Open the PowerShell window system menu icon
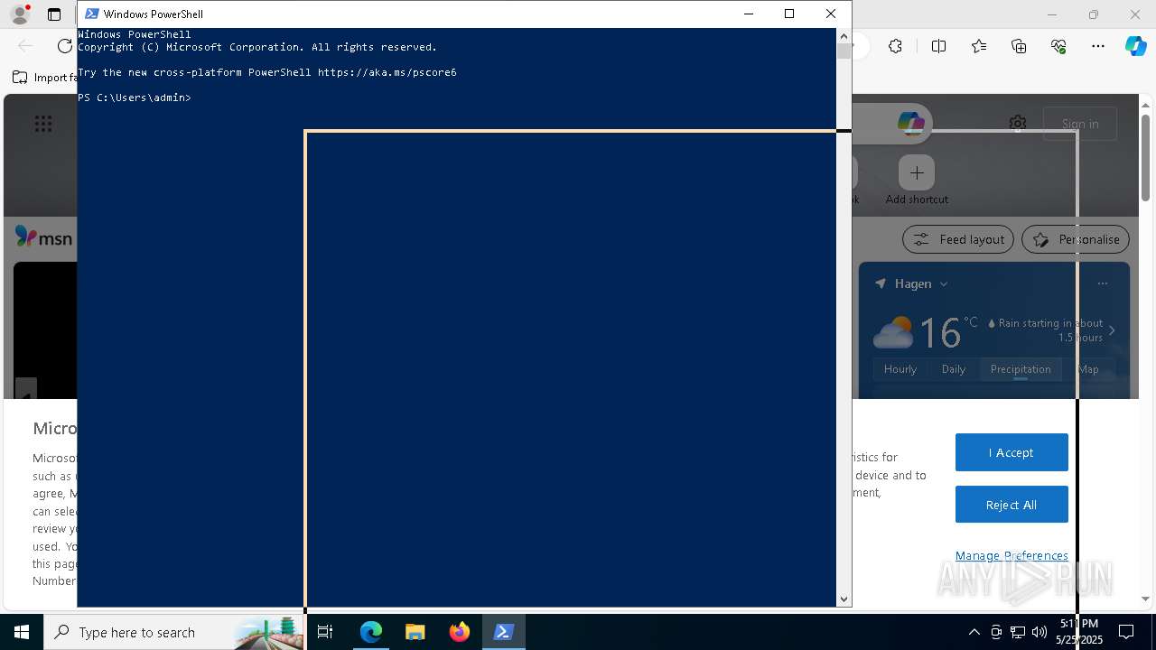 [x=91, y=14]
